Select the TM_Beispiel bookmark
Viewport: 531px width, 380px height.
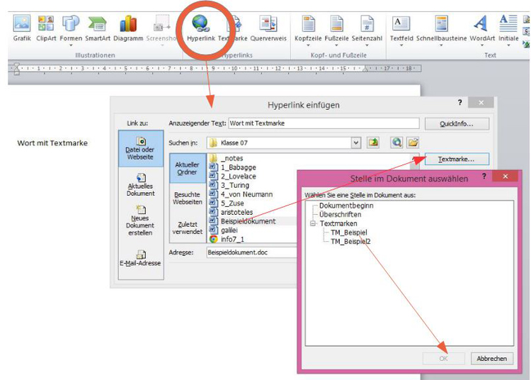point(349,232)
